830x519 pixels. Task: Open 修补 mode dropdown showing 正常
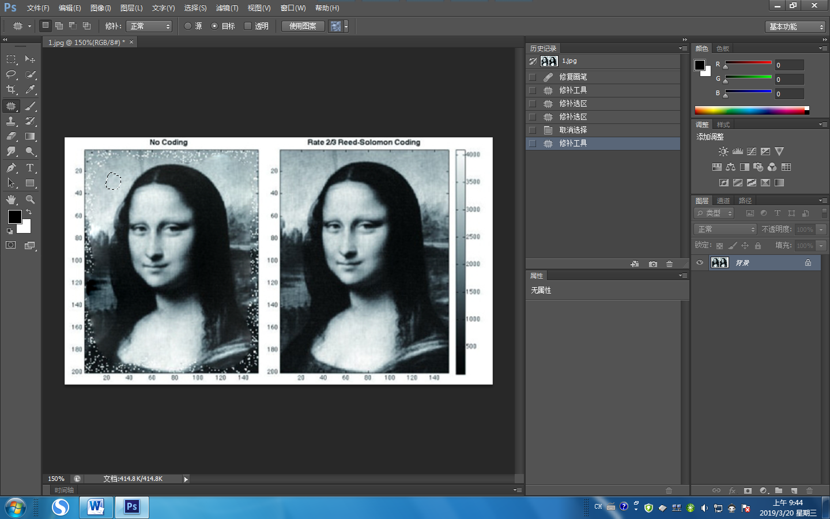click(149, 26)
